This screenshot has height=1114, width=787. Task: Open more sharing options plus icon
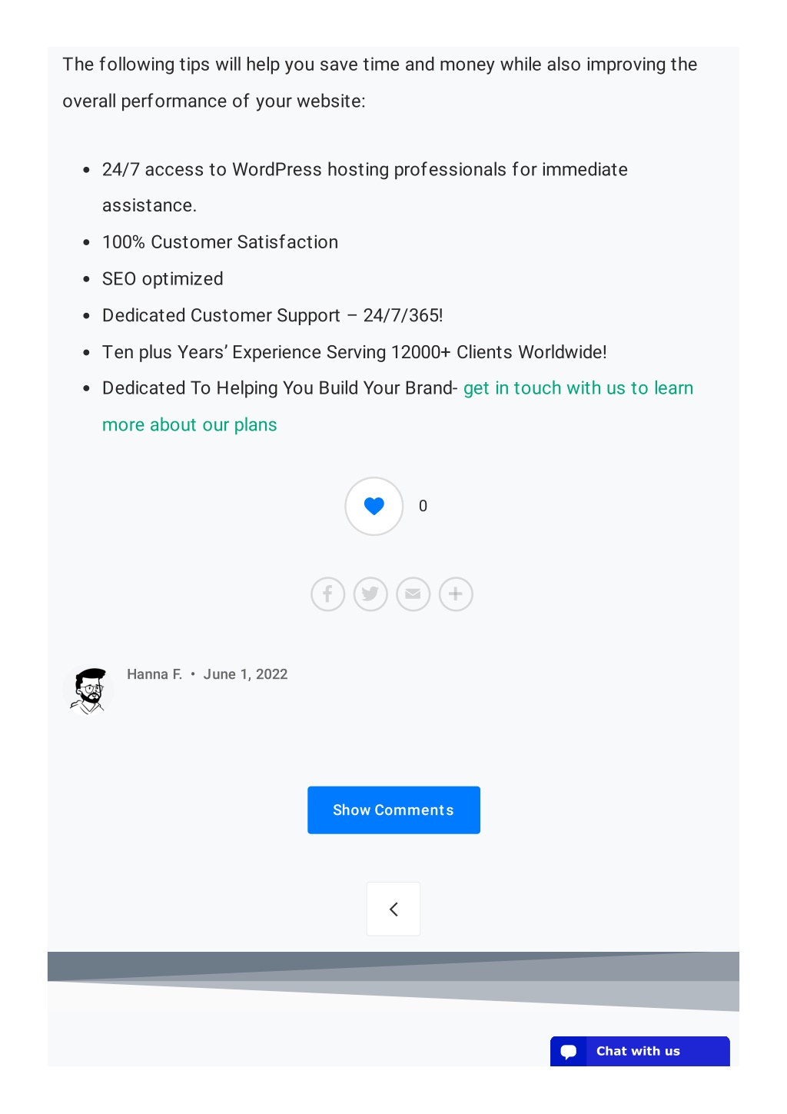456,594
